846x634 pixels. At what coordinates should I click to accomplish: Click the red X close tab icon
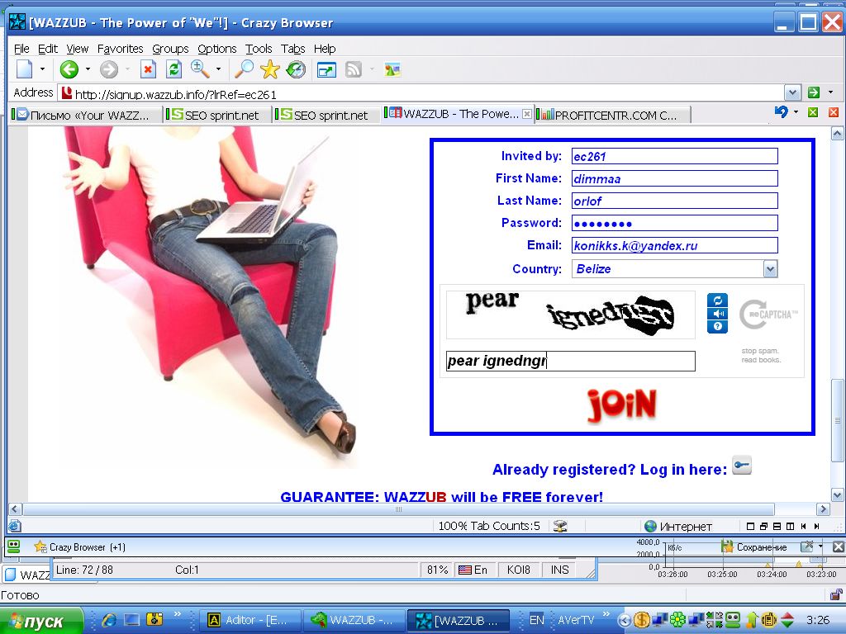pos(834,112)
